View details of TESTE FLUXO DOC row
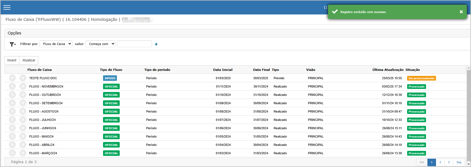Screen dimensions: 471x167 (12, 78)
